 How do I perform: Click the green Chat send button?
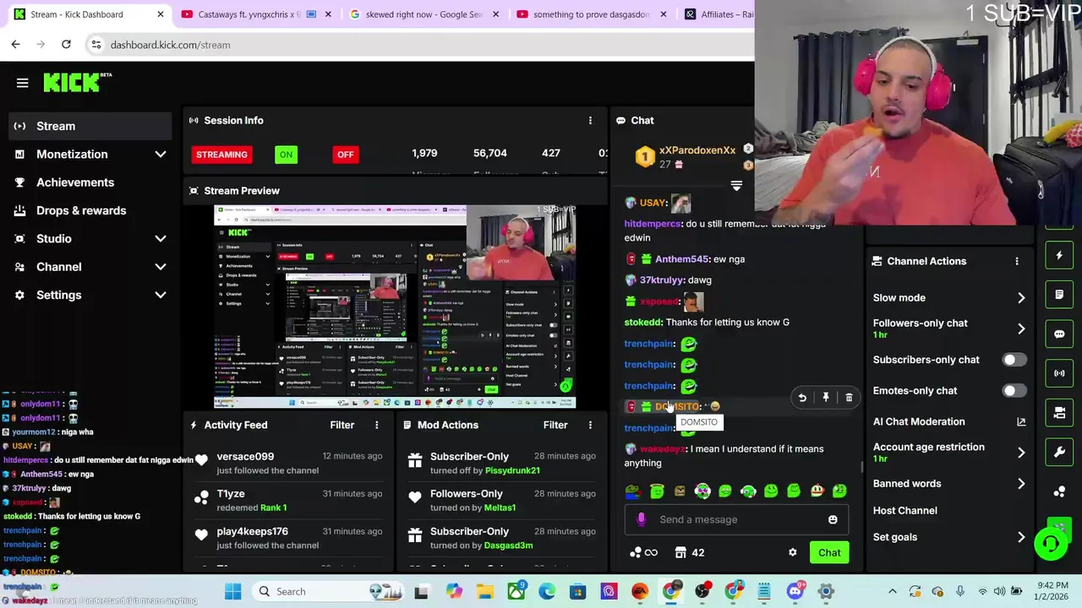tap(829, 552)
